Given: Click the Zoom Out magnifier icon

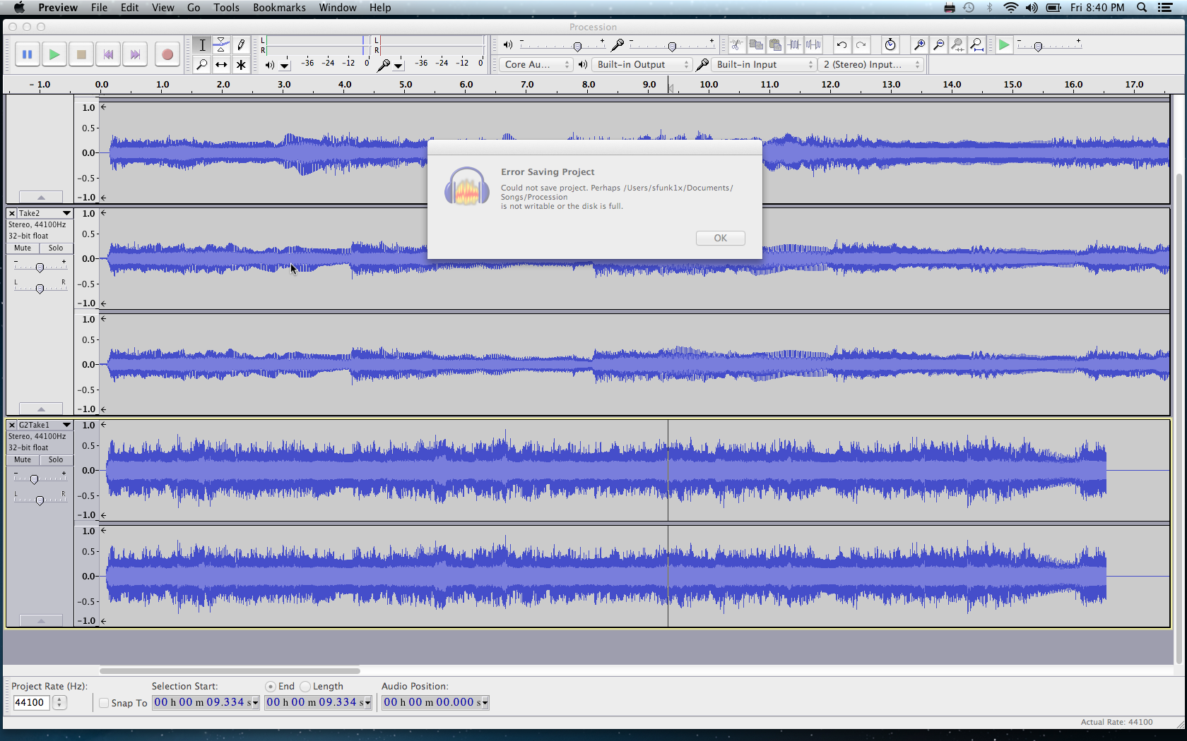Looking at the screenshot, I should tap(938, 45).
